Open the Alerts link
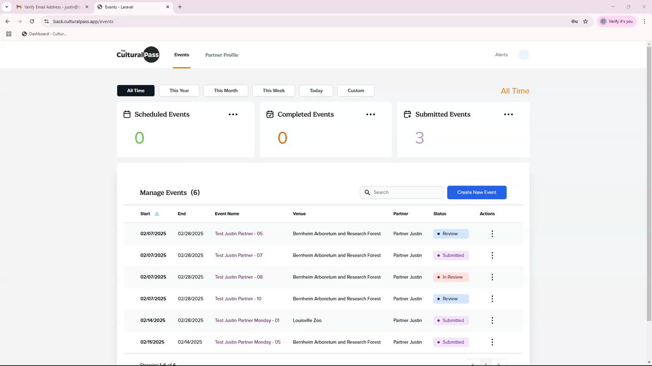Screen dimensions: 652x366 pos(501,55)
